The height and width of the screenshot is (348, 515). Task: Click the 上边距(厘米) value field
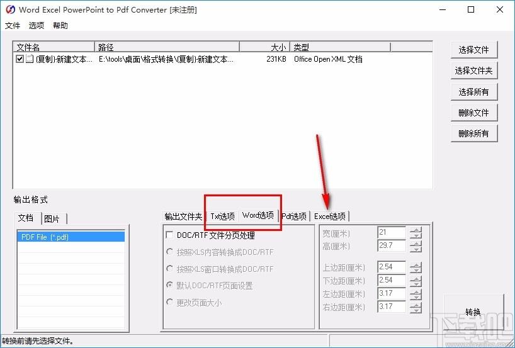(x=392, y=267)
